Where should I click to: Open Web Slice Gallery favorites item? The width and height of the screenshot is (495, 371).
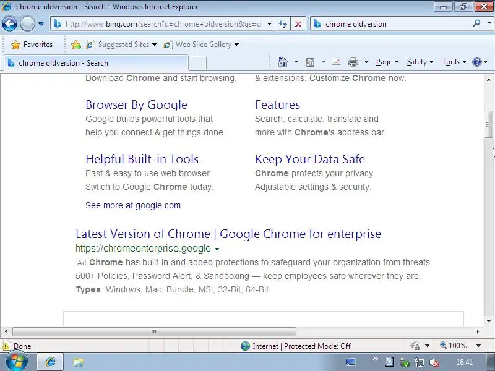coord(197,45)
